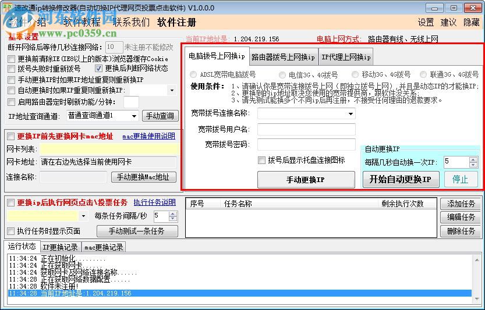This screenshot has height=310, width=485.
Task: Open the 执行任务说明 link
Action: [155, 202]
